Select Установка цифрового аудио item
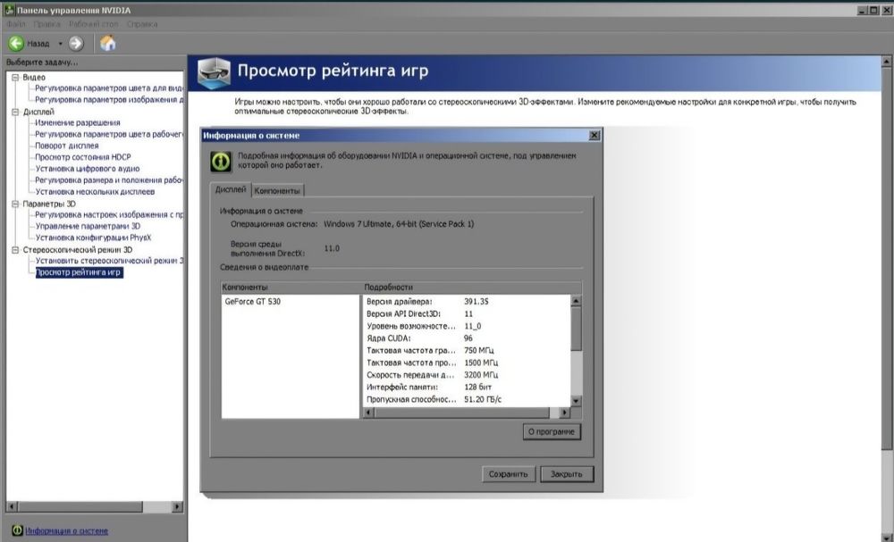The image size is (894, 542). pos(88,169)
